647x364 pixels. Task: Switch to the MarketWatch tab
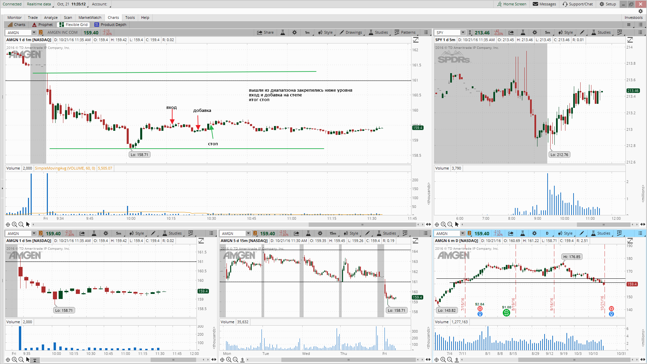(x=90, y=18)
